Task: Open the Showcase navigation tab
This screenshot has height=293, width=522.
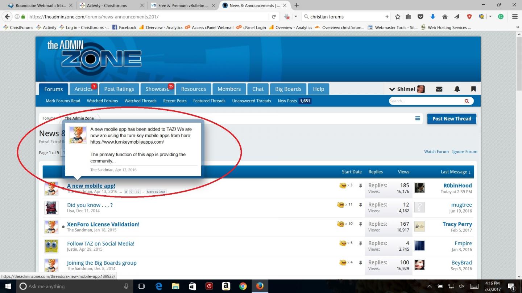Action: [157, 89]
